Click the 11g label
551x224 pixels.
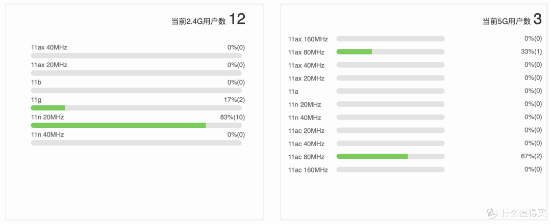click(36, 100)
